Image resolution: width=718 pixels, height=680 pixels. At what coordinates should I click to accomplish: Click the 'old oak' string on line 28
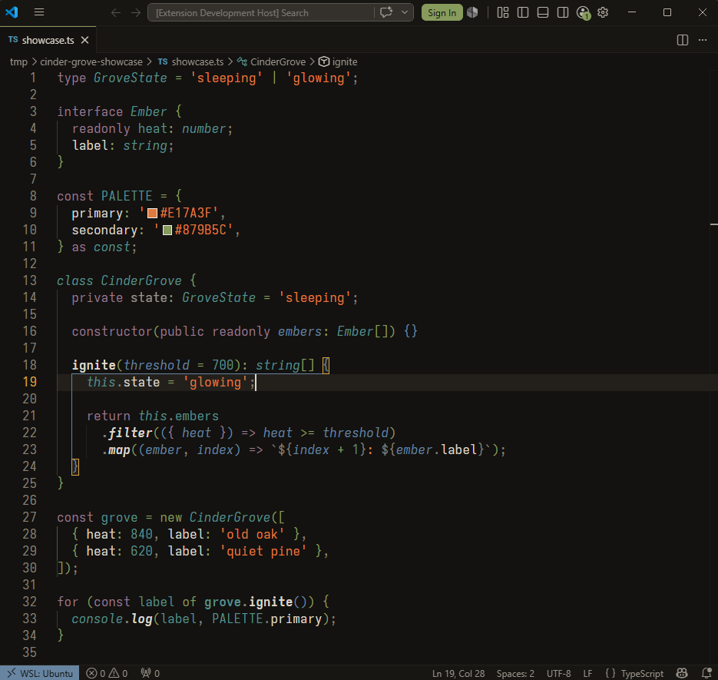pyautogui.click(x=253, y=534)
